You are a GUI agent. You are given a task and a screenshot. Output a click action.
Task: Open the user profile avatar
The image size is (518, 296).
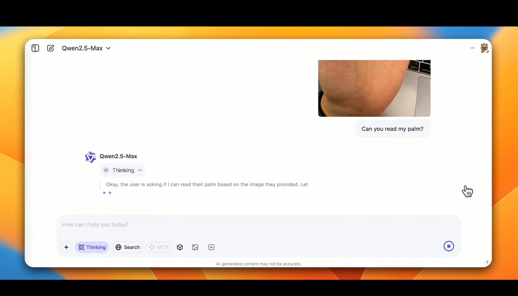pyautogui.click(x=484, y=48)
